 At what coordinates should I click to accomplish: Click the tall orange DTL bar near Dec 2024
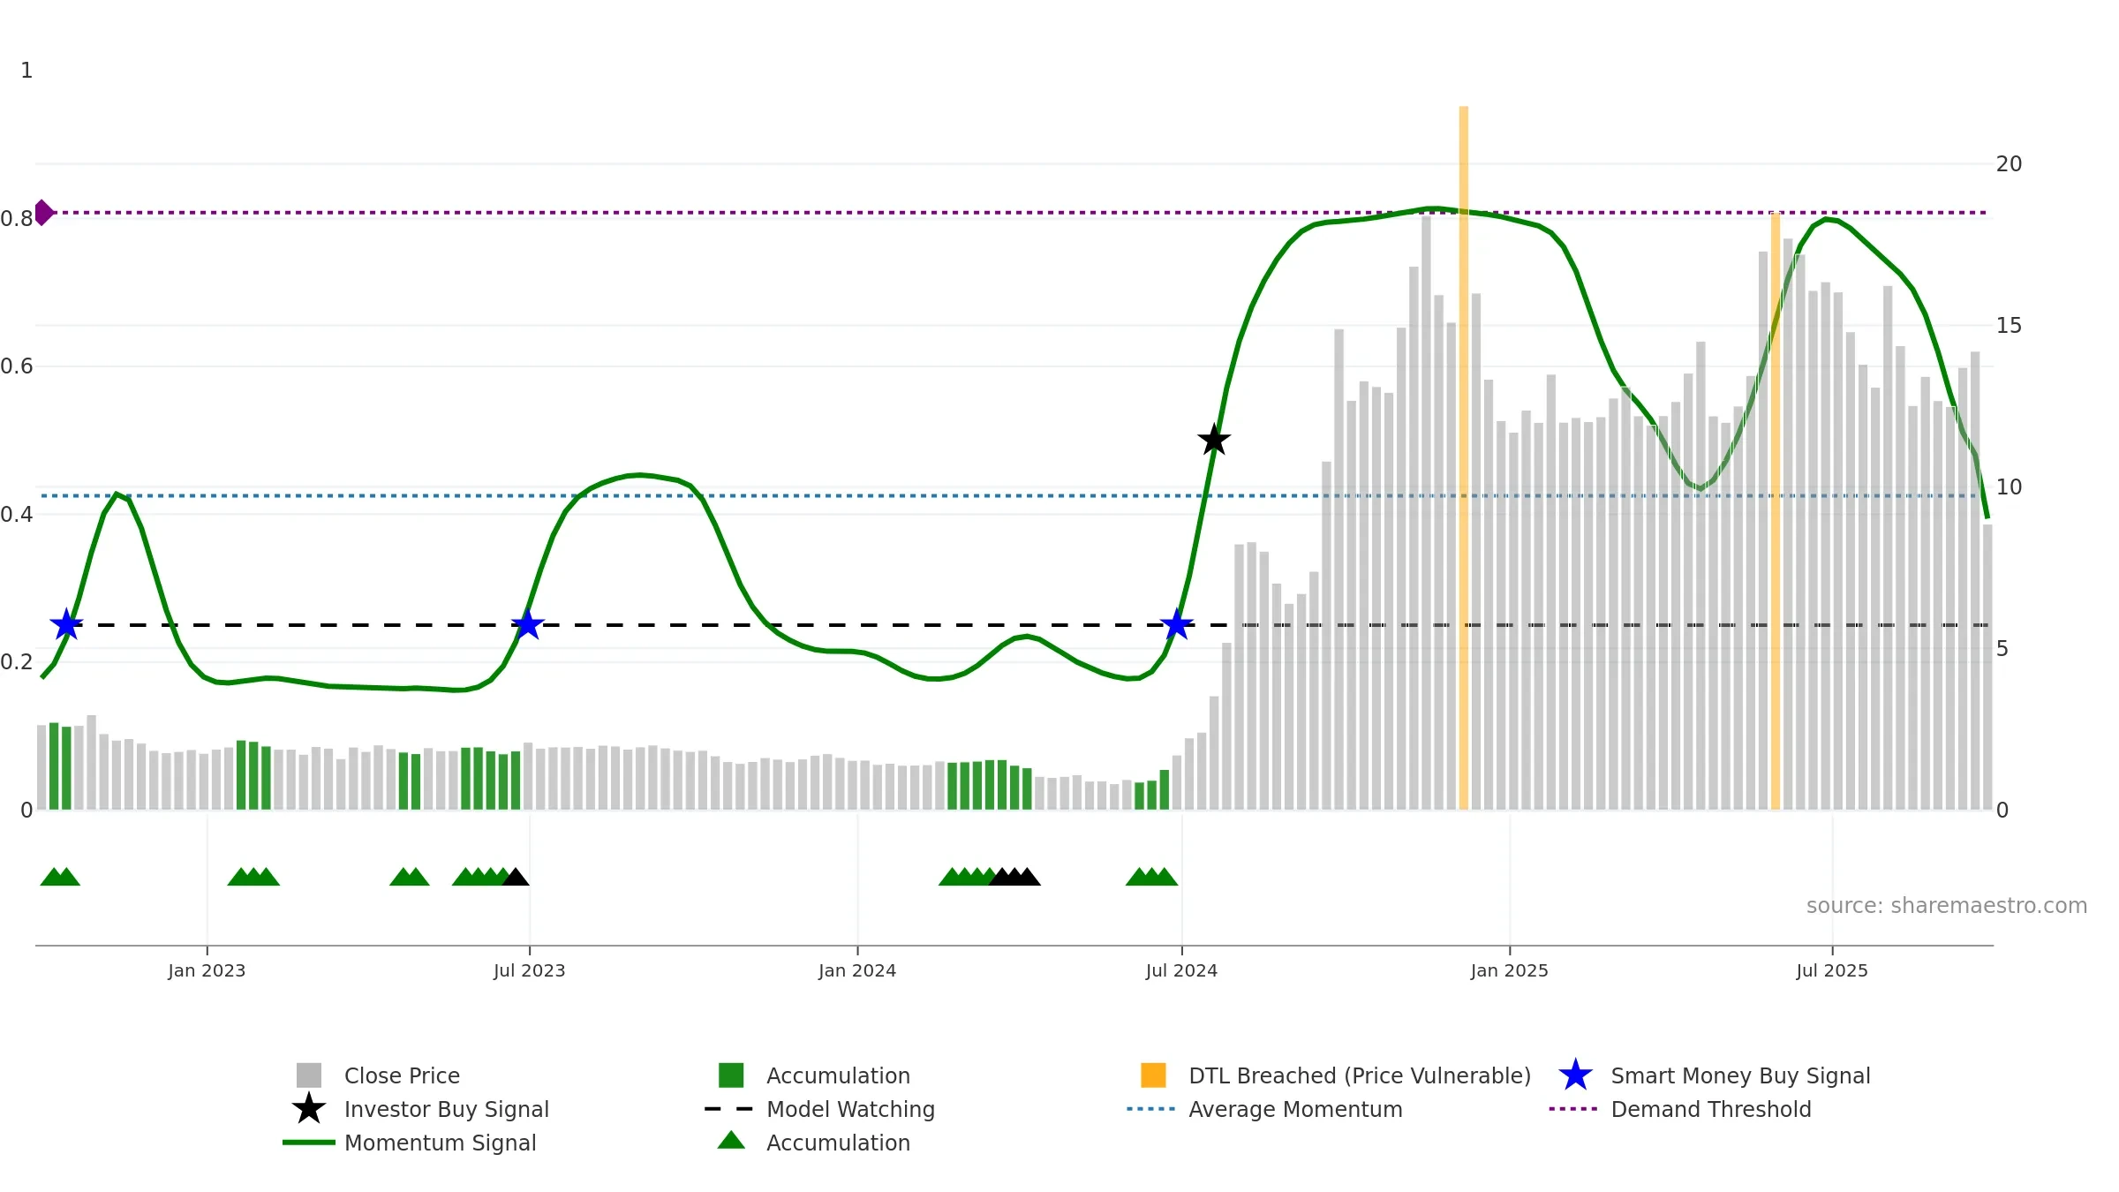tap(1463, 457)
